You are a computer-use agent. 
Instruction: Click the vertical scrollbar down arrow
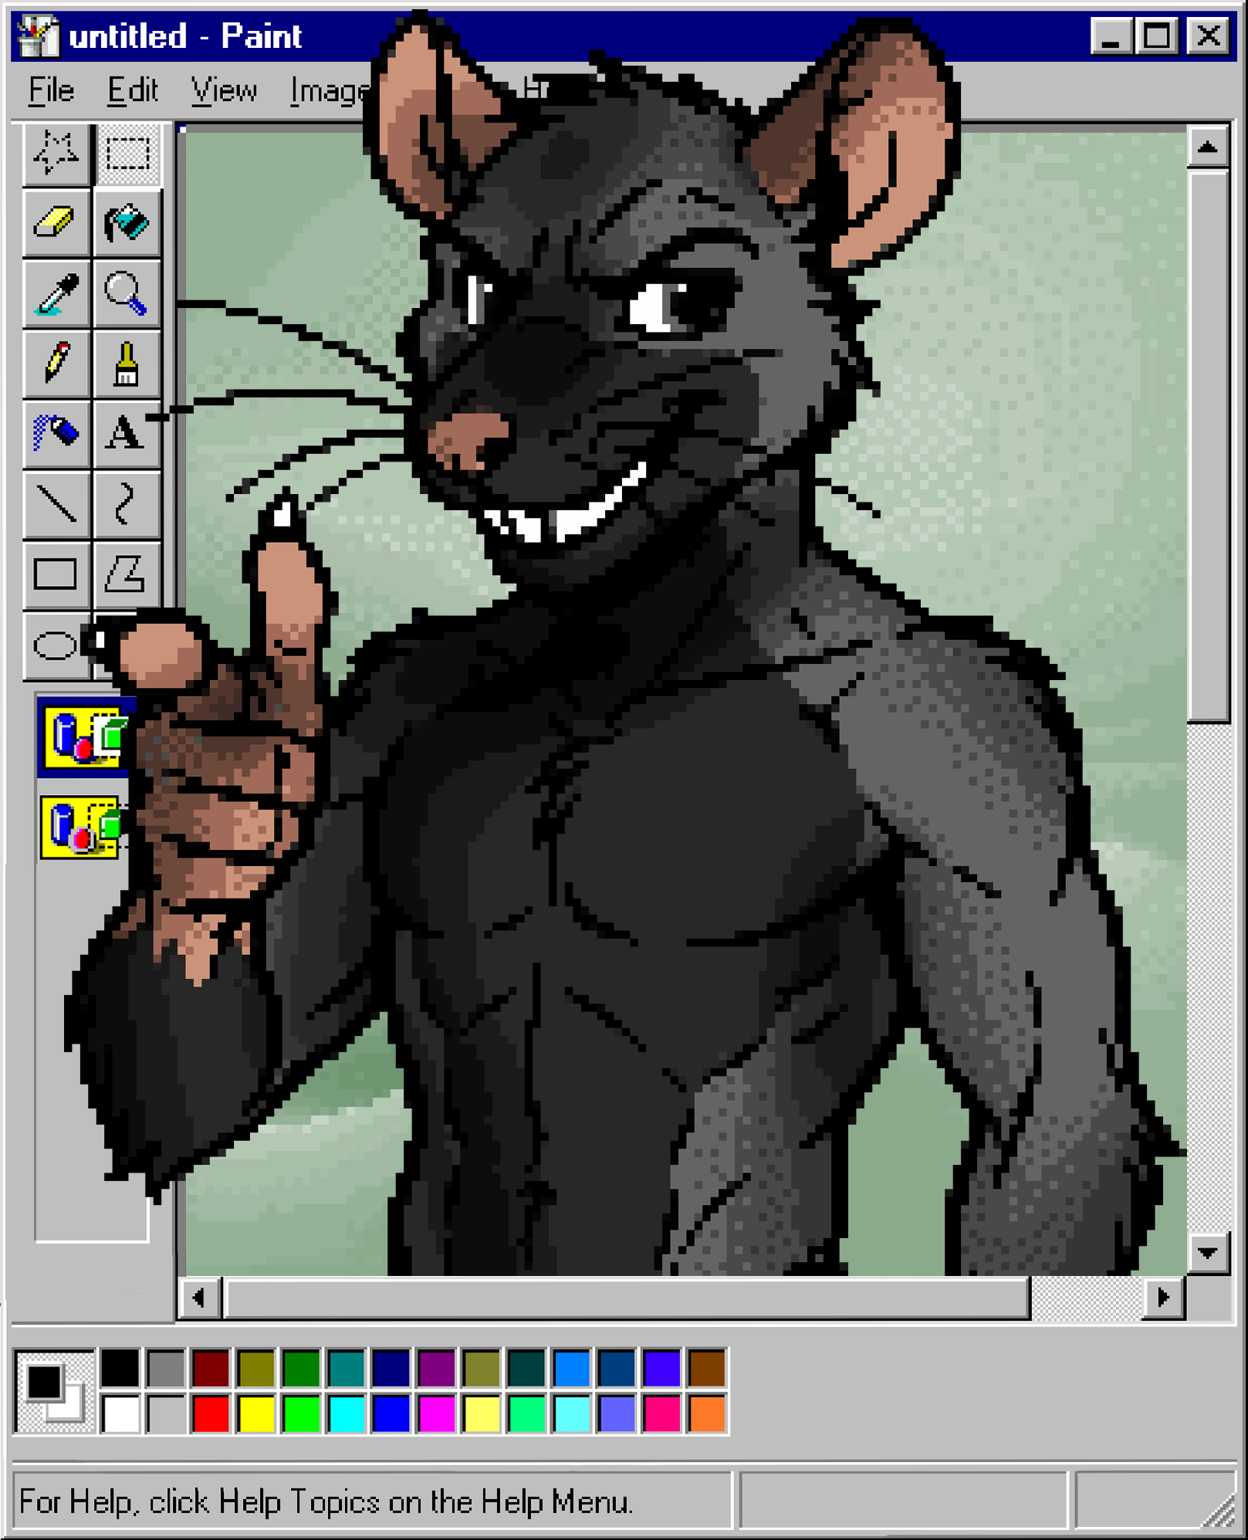[1208, 1252]
